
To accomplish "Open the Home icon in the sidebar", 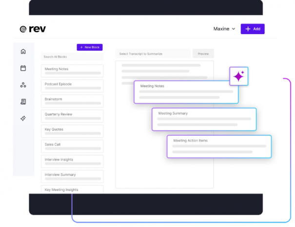I will click(23, 51).
